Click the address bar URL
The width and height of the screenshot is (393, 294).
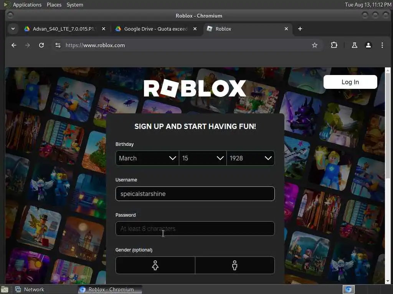click(x=95, y=45)
